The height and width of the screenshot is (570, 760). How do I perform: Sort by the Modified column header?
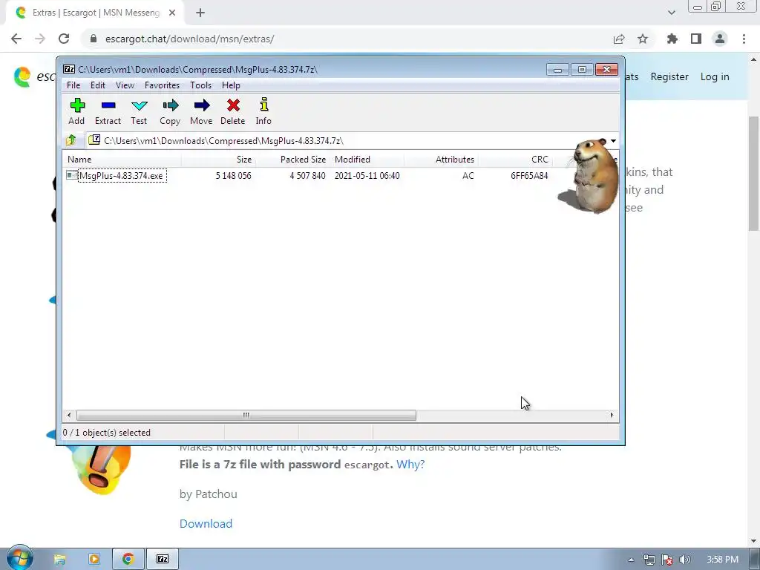click(367, 160)
